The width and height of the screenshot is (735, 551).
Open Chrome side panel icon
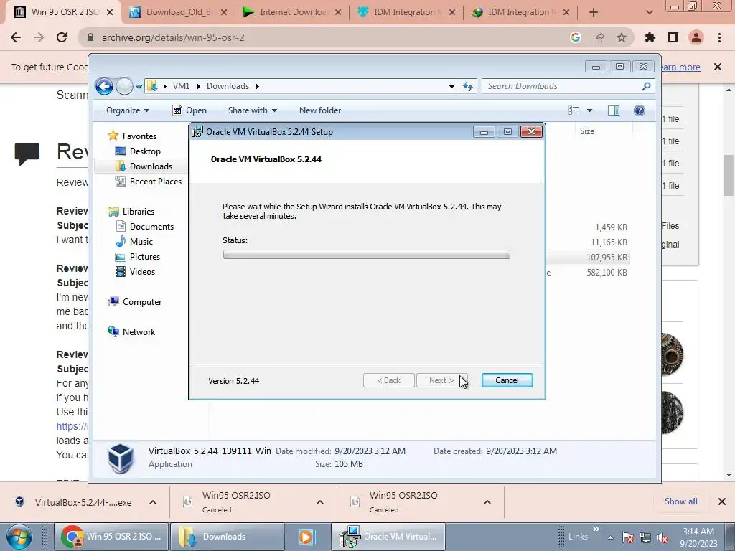click(673, 37)
